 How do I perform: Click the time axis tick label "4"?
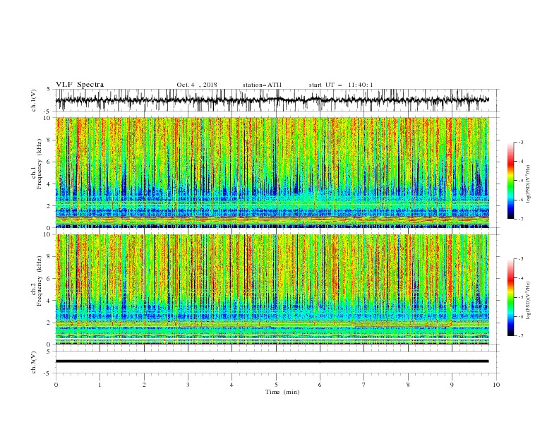pyautogui.click(x=232, y=385)
